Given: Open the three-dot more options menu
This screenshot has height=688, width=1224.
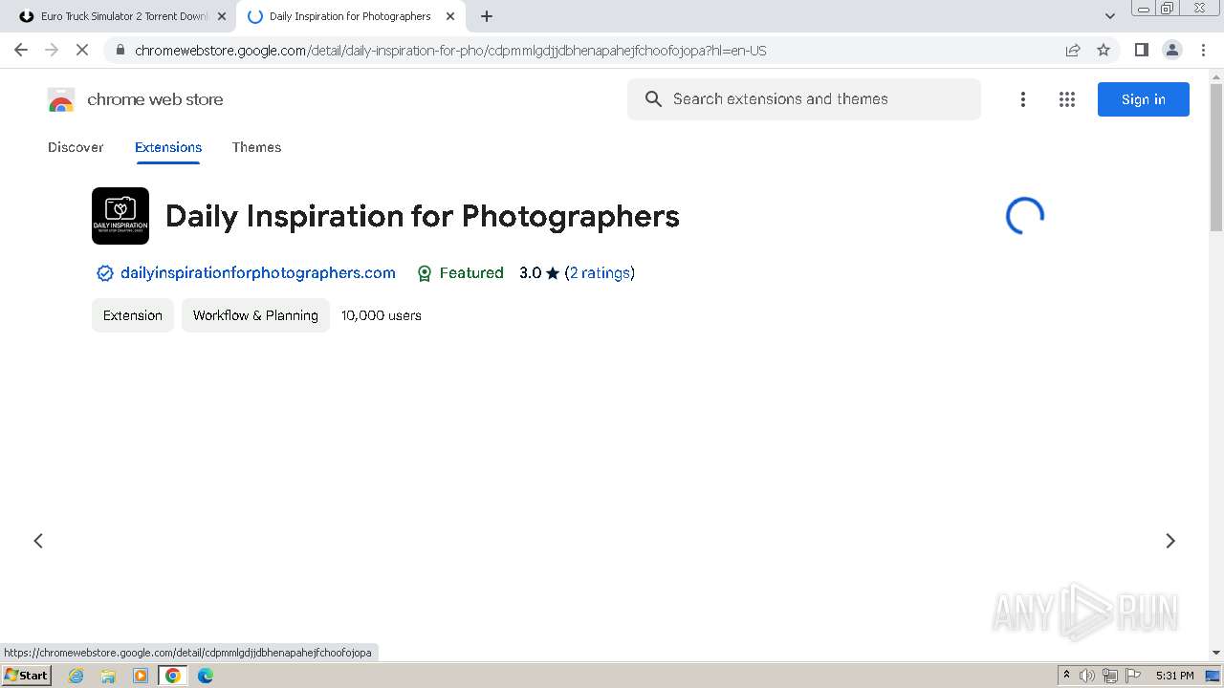Looking at the screenshot, I should (1023, 99).
